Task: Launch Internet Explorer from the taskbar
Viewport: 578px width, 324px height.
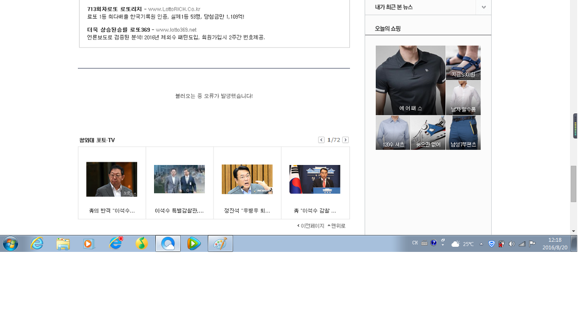Action: [37, 243]
